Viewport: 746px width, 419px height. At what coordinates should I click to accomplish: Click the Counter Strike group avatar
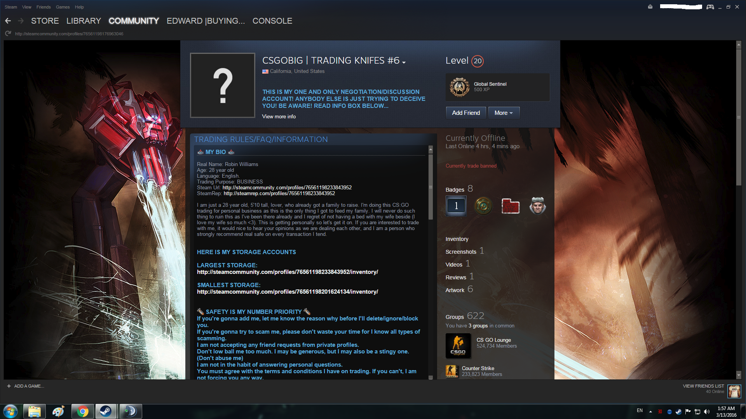[x=451, y=371]
